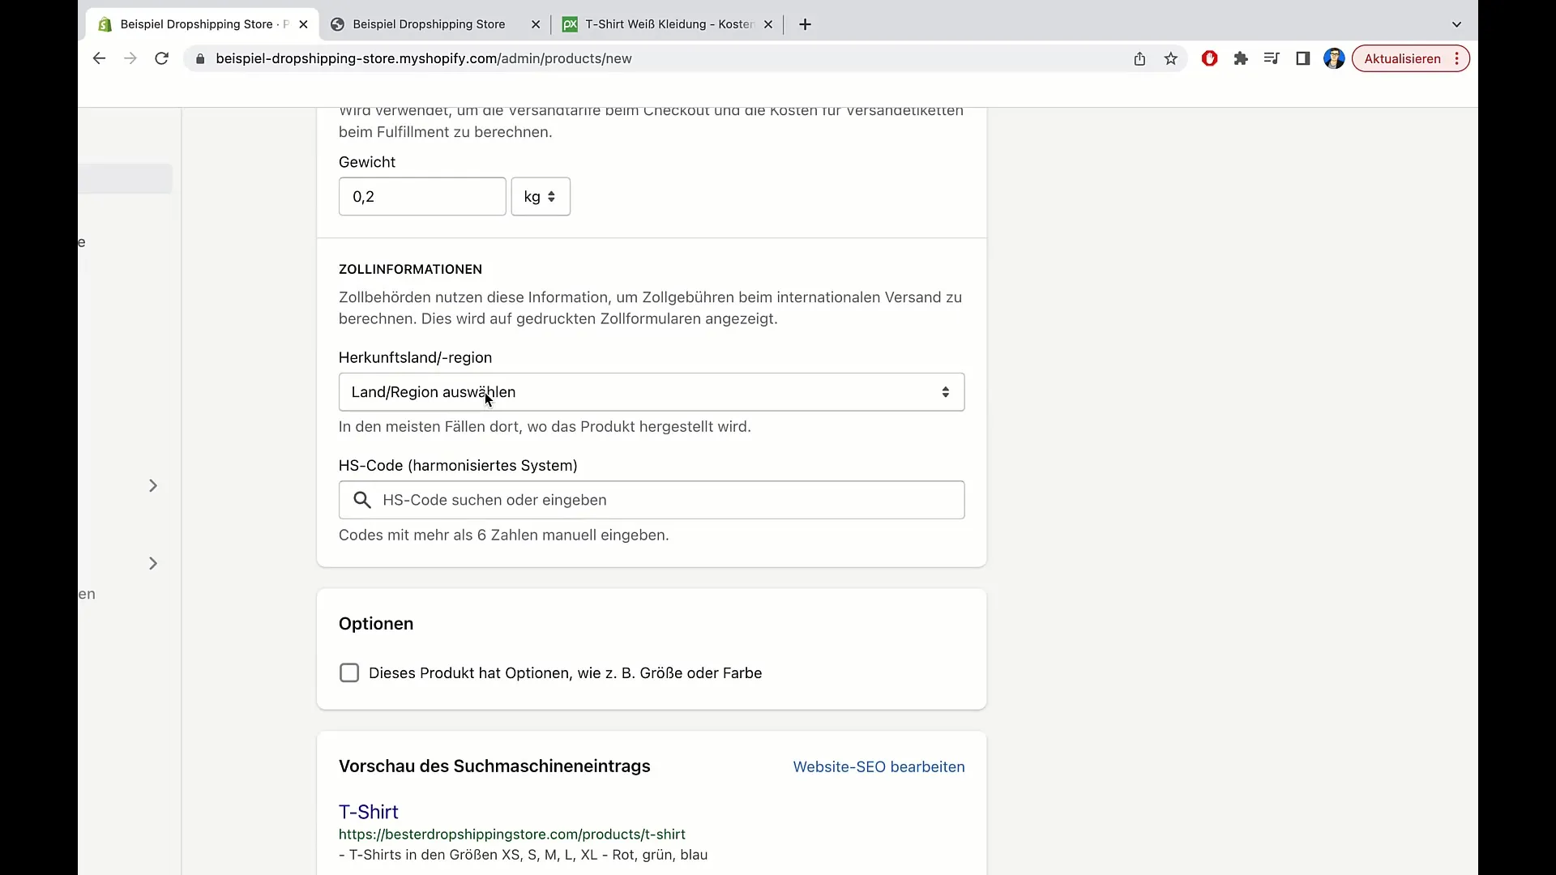This screenshot has width=1556, height=875.
Task: Click the browser forward arrow
Action: 130,58
